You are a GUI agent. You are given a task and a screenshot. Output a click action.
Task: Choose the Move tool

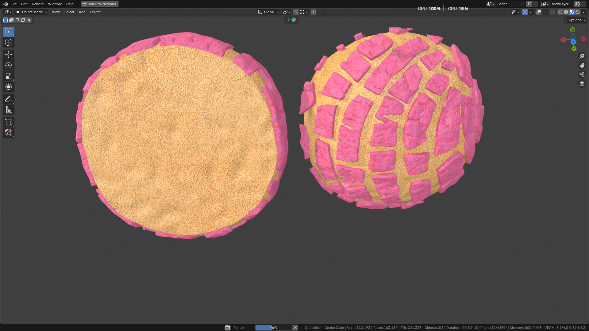coord(9,55)
